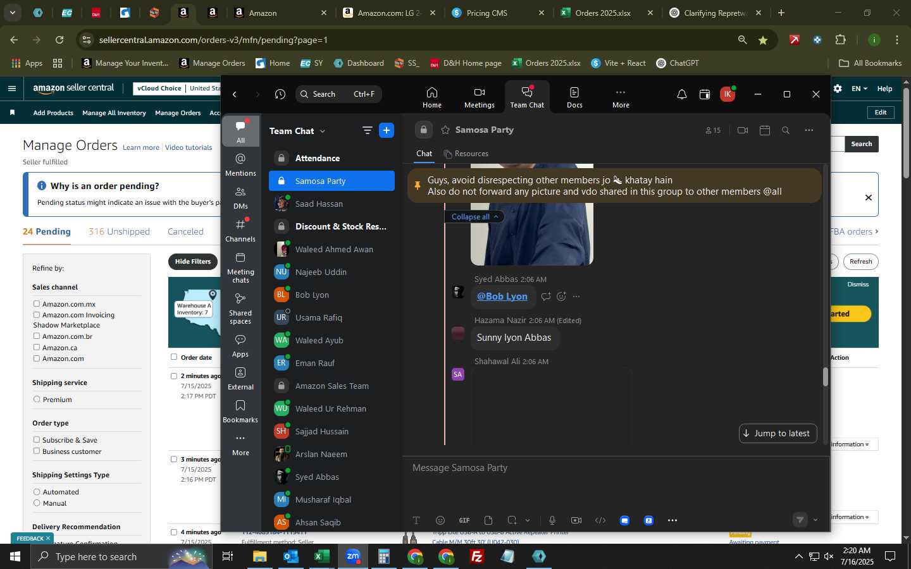The width and height of the screenshot is (911, 569).
Task: Open Bookmarks in Zoom sidebar
Action: 240,411
